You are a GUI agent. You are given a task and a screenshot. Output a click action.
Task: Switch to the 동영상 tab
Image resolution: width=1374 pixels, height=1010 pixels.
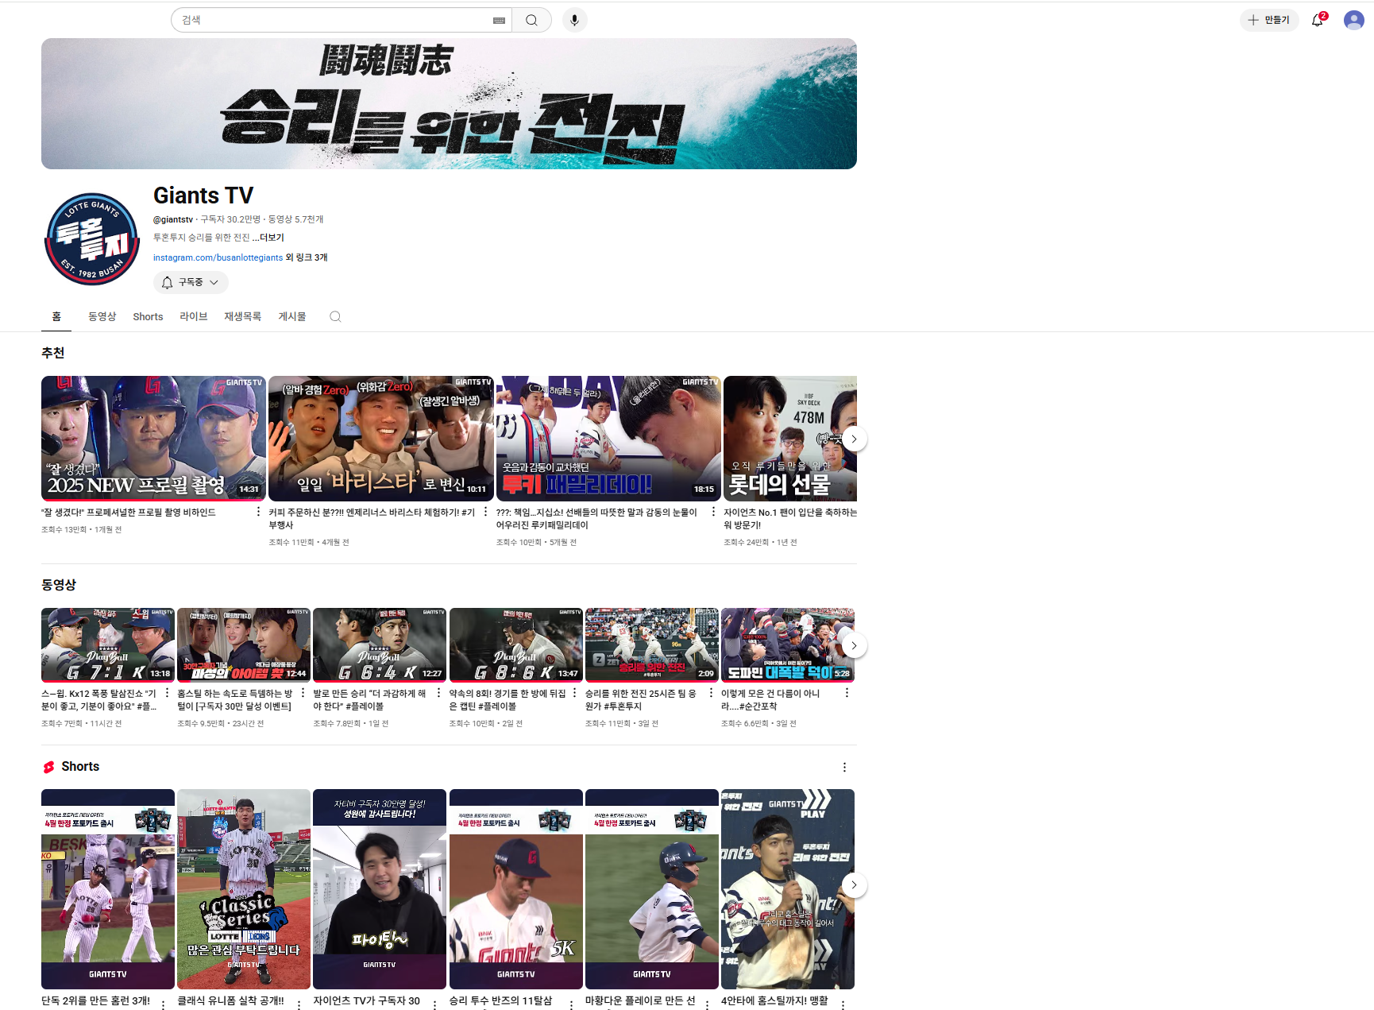pos(102,316)
